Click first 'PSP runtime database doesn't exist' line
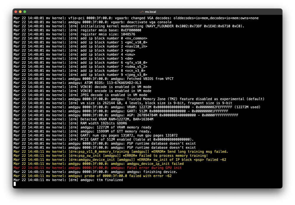The width and height of the screenshot is (295, 205). tap(105, 143)
